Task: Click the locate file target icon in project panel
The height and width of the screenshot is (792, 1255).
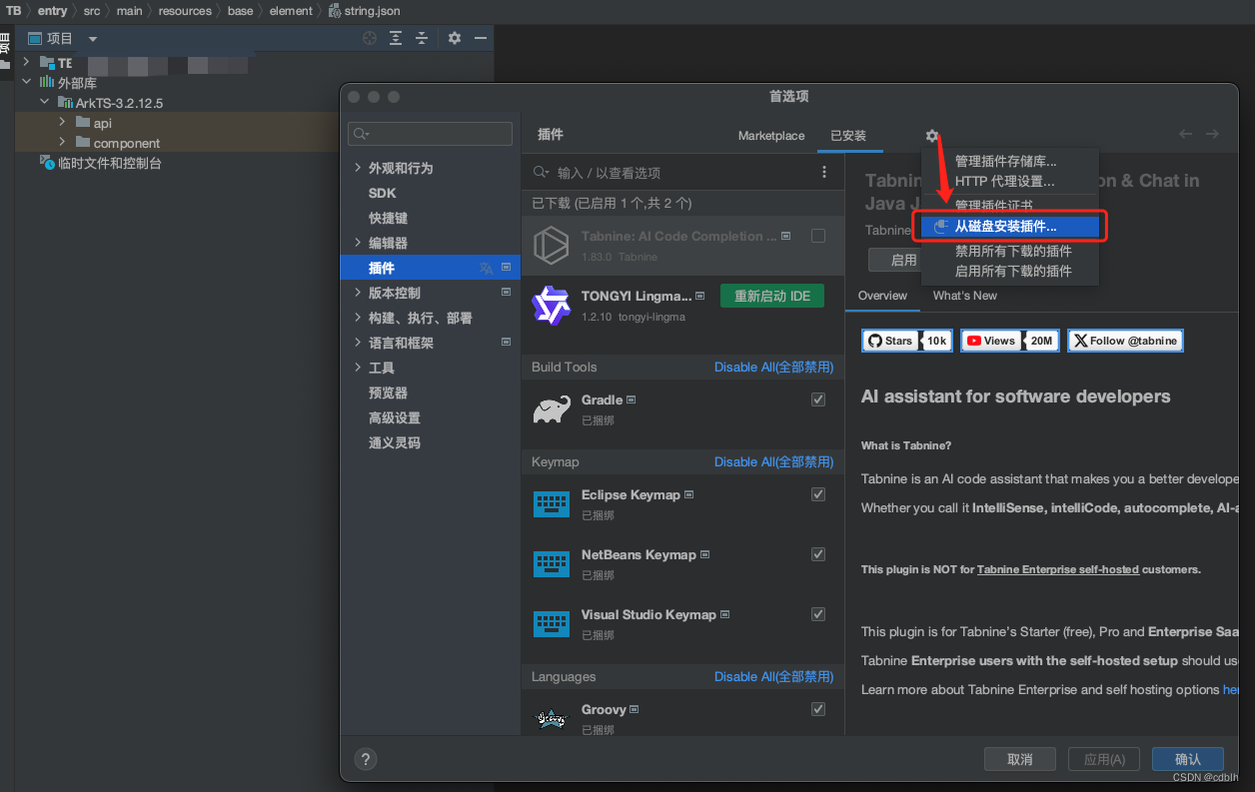Action: tap(370, 38)
